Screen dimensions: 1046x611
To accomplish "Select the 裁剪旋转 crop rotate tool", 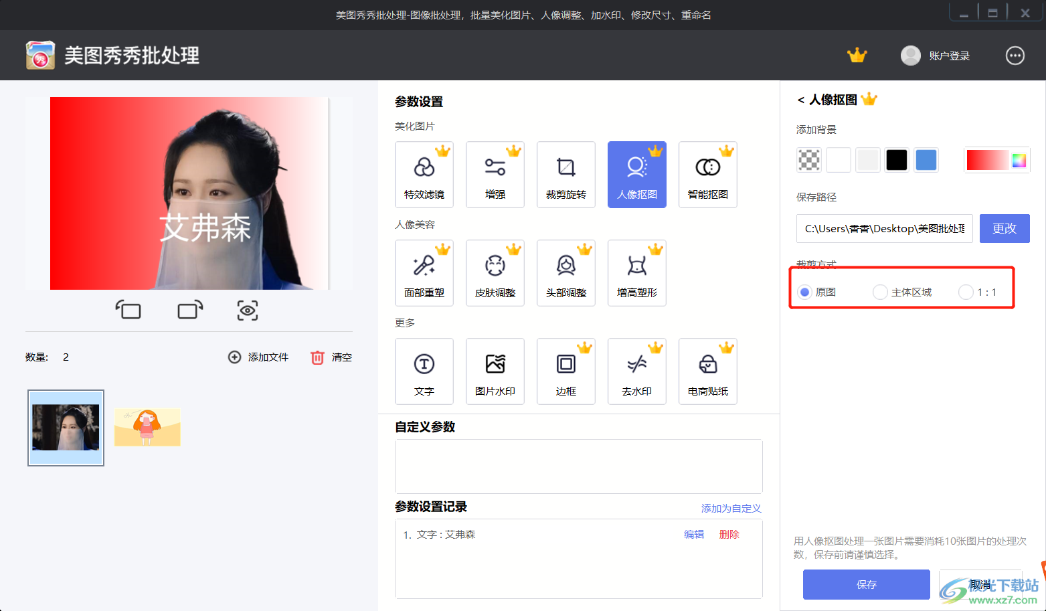I will 566,175.
